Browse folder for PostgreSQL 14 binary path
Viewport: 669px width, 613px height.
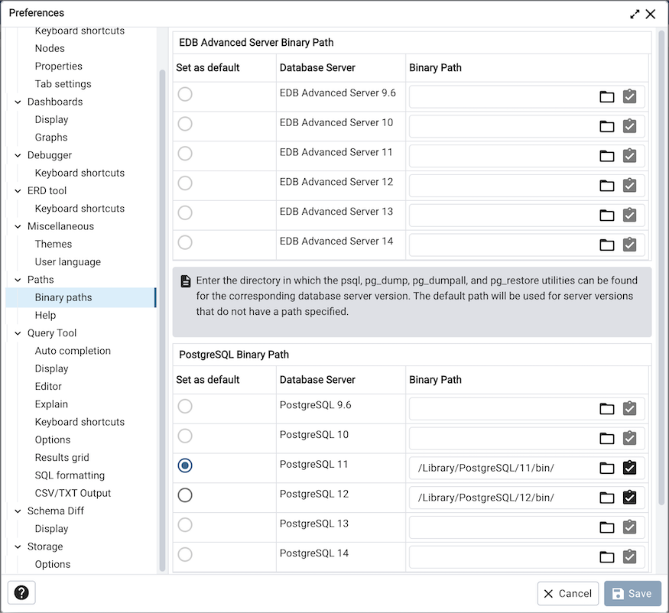point(606,556)
